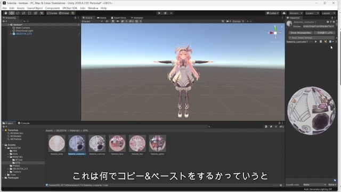Select the combined Transform tool
Screen dimensions: 341x192
36,13
